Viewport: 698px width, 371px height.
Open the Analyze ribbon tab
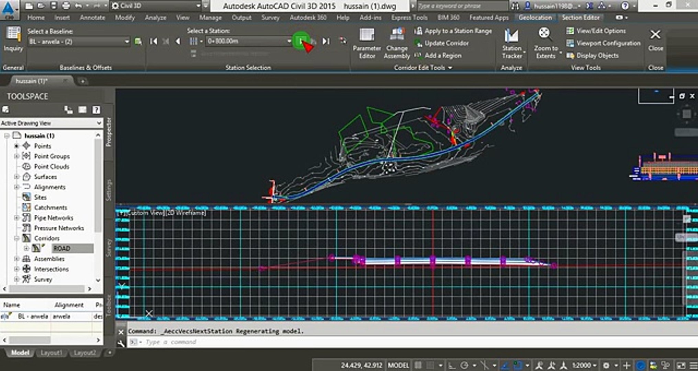[155, 18]
